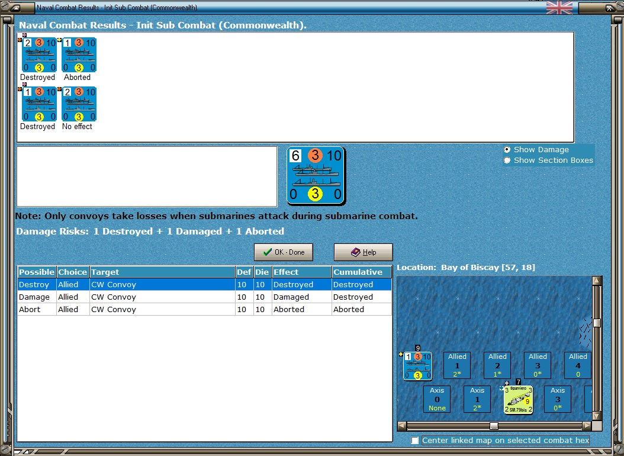This screenshot has width=624, height=456.
Task: Click the Effect column header
Action: [302, 272]
